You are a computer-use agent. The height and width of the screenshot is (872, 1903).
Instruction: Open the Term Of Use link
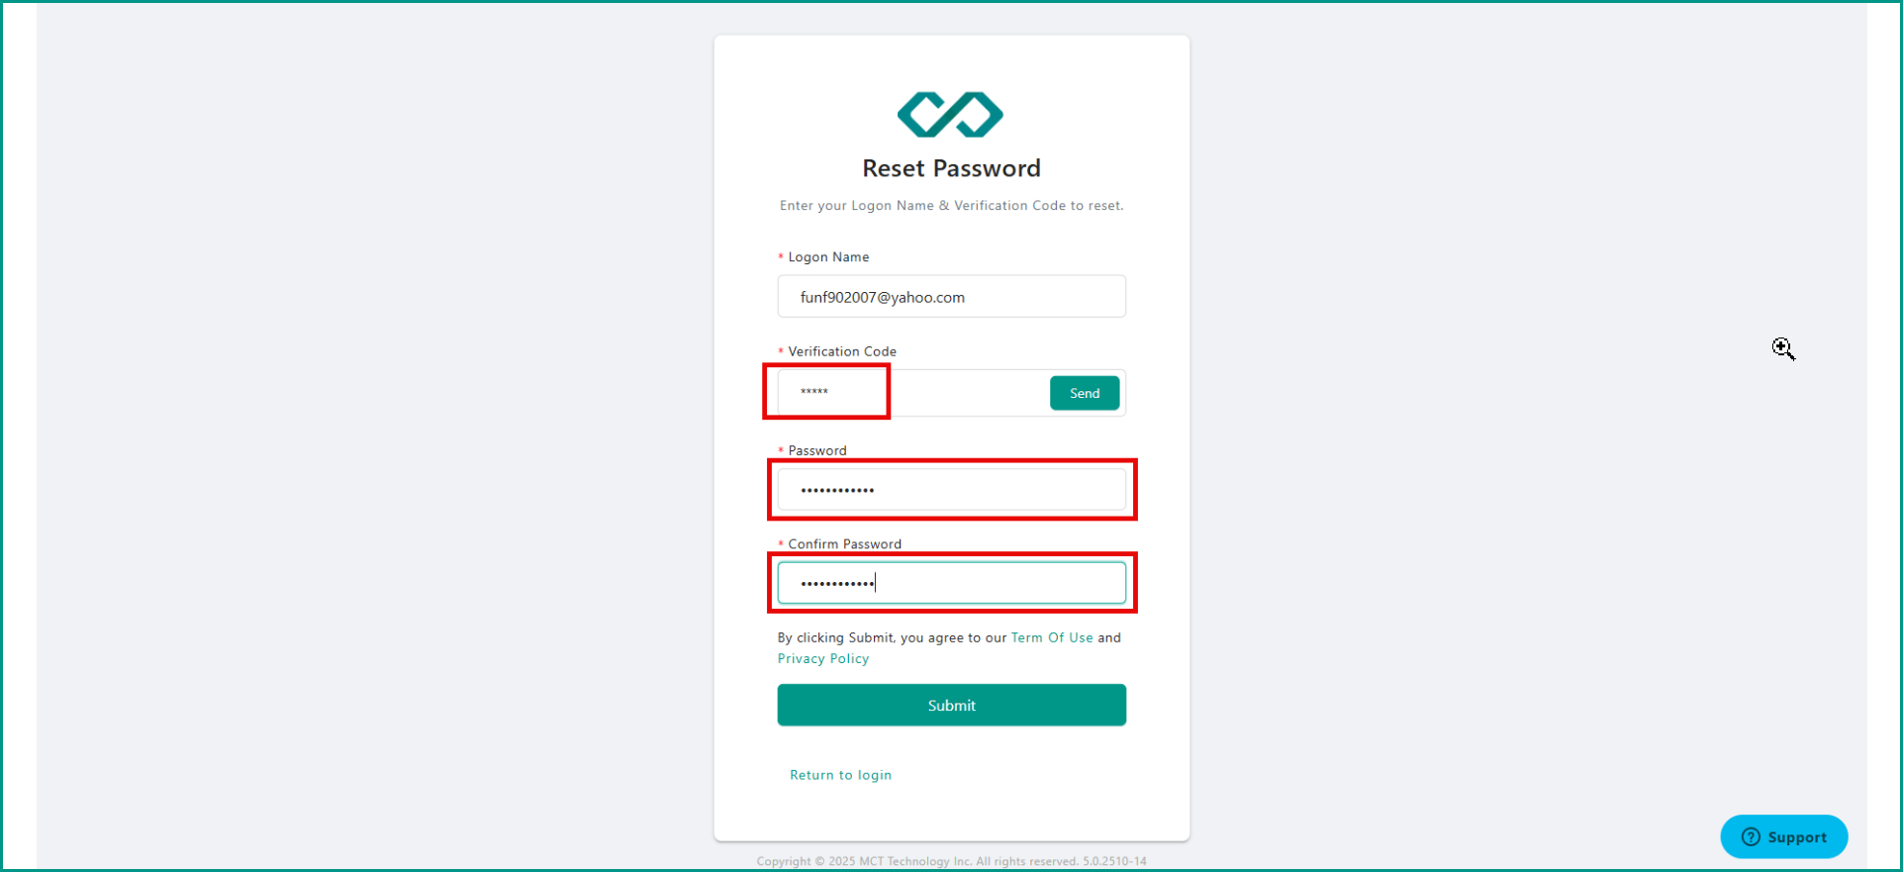tap(1052, 637)
